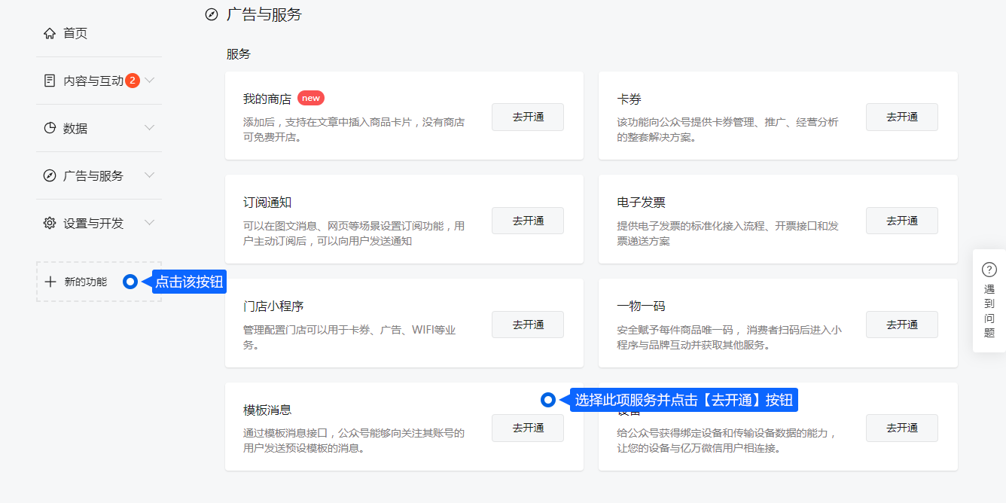Activate 模板消息 with its 去开通 button

tap(527, 428)
